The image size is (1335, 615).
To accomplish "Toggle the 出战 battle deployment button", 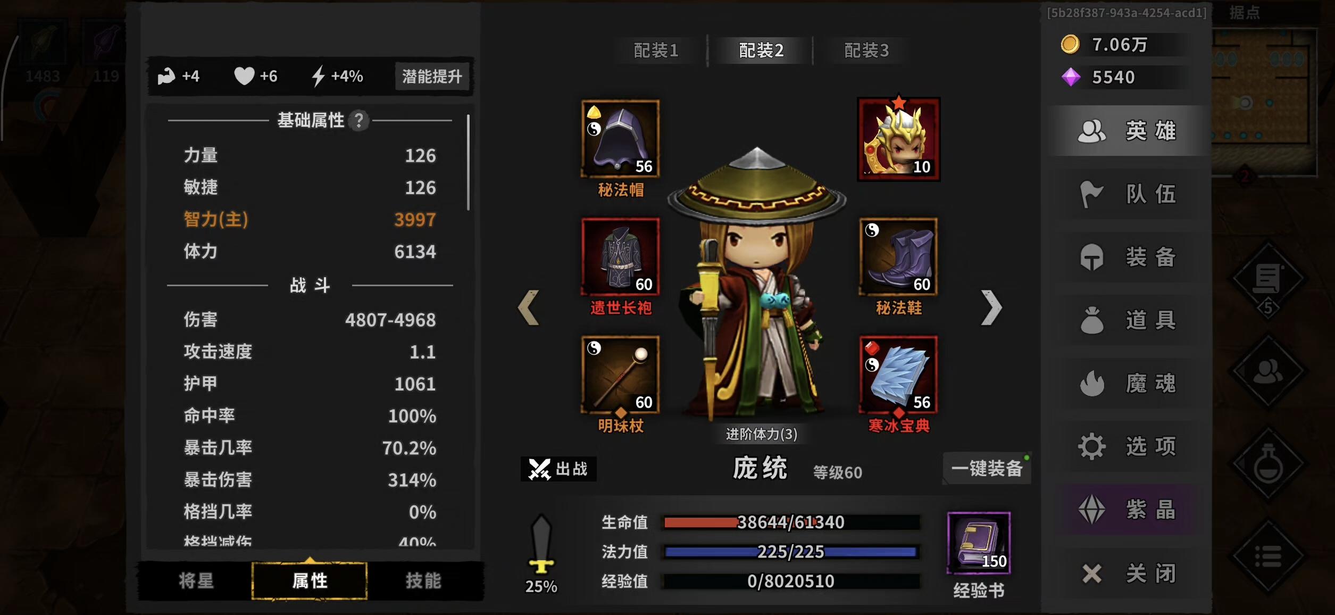I will point(558,469).
